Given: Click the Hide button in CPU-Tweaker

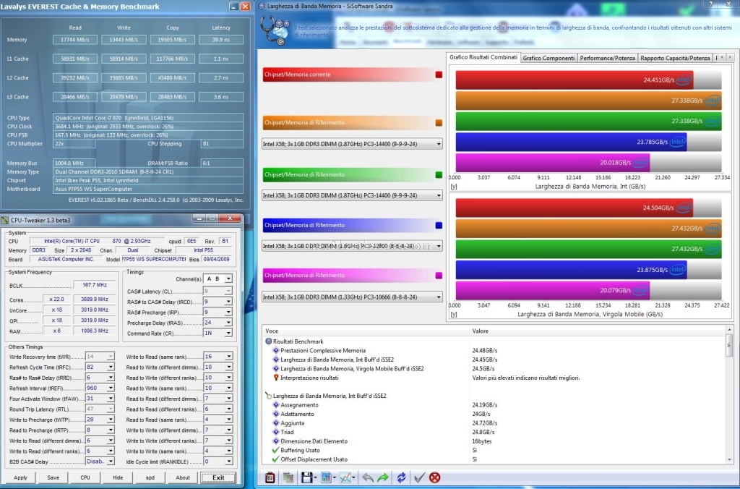Looking at the screenshot, I should point(118,477).
